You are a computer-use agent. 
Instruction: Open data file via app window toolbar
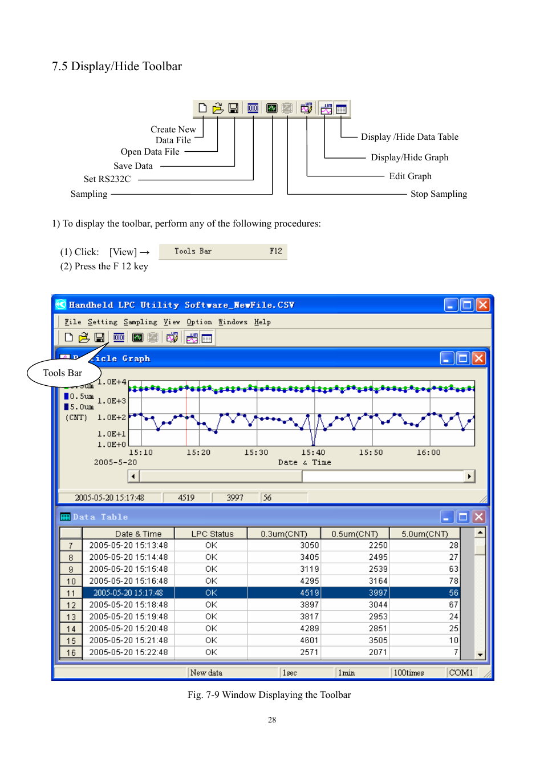click(84, 337)
